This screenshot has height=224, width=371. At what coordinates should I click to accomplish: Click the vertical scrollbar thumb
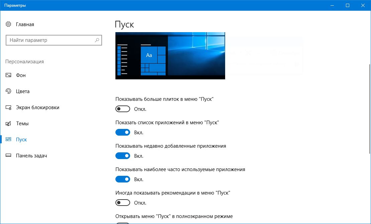pos(370,109)
